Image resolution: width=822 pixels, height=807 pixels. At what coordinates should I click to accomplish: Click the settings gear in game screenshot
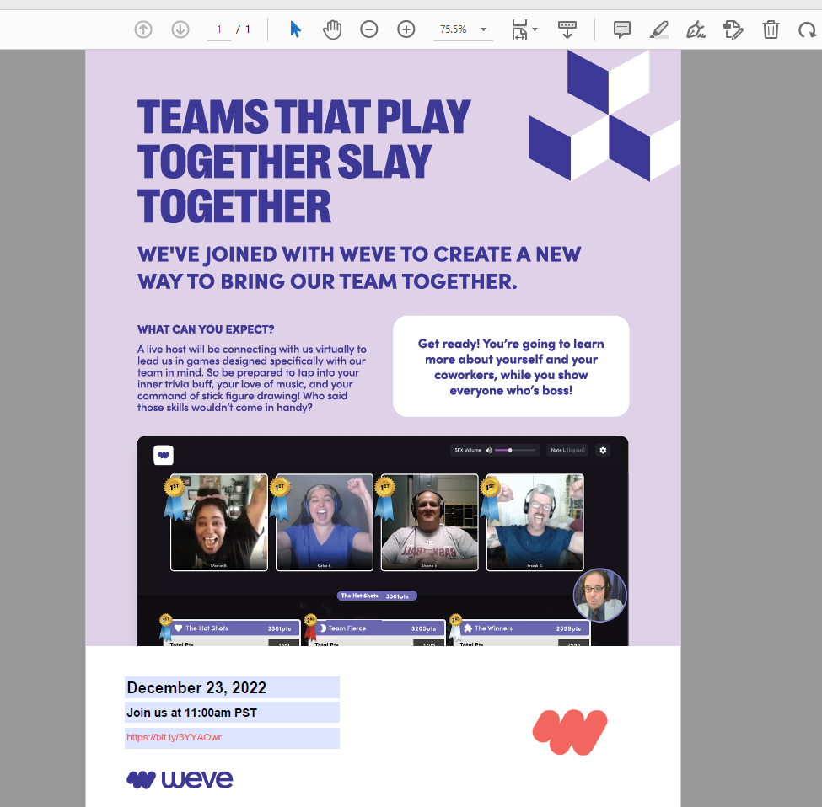[603, 451]
